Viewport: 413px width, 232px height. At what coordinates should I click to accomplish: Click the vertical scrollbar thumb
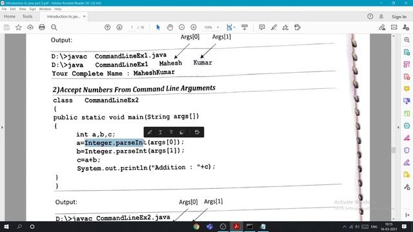tap(394, 150)
